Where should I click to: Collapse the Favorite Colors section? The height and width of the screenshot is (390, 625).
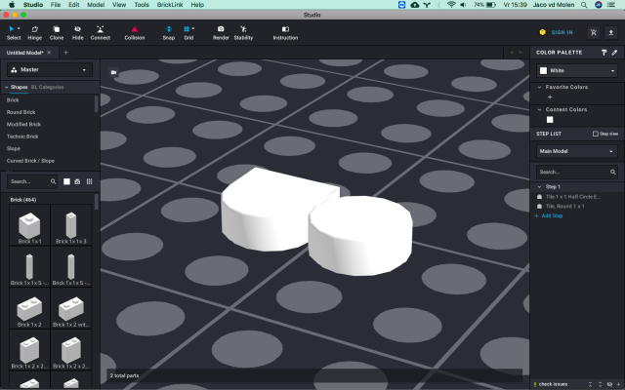coord(540,87)
